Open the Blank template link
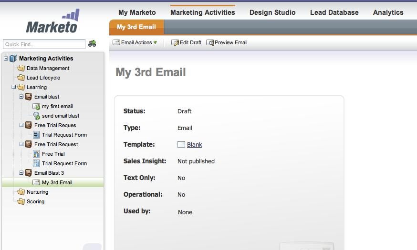The height and width of the screenshot is (250, 417). coord(195,145)
